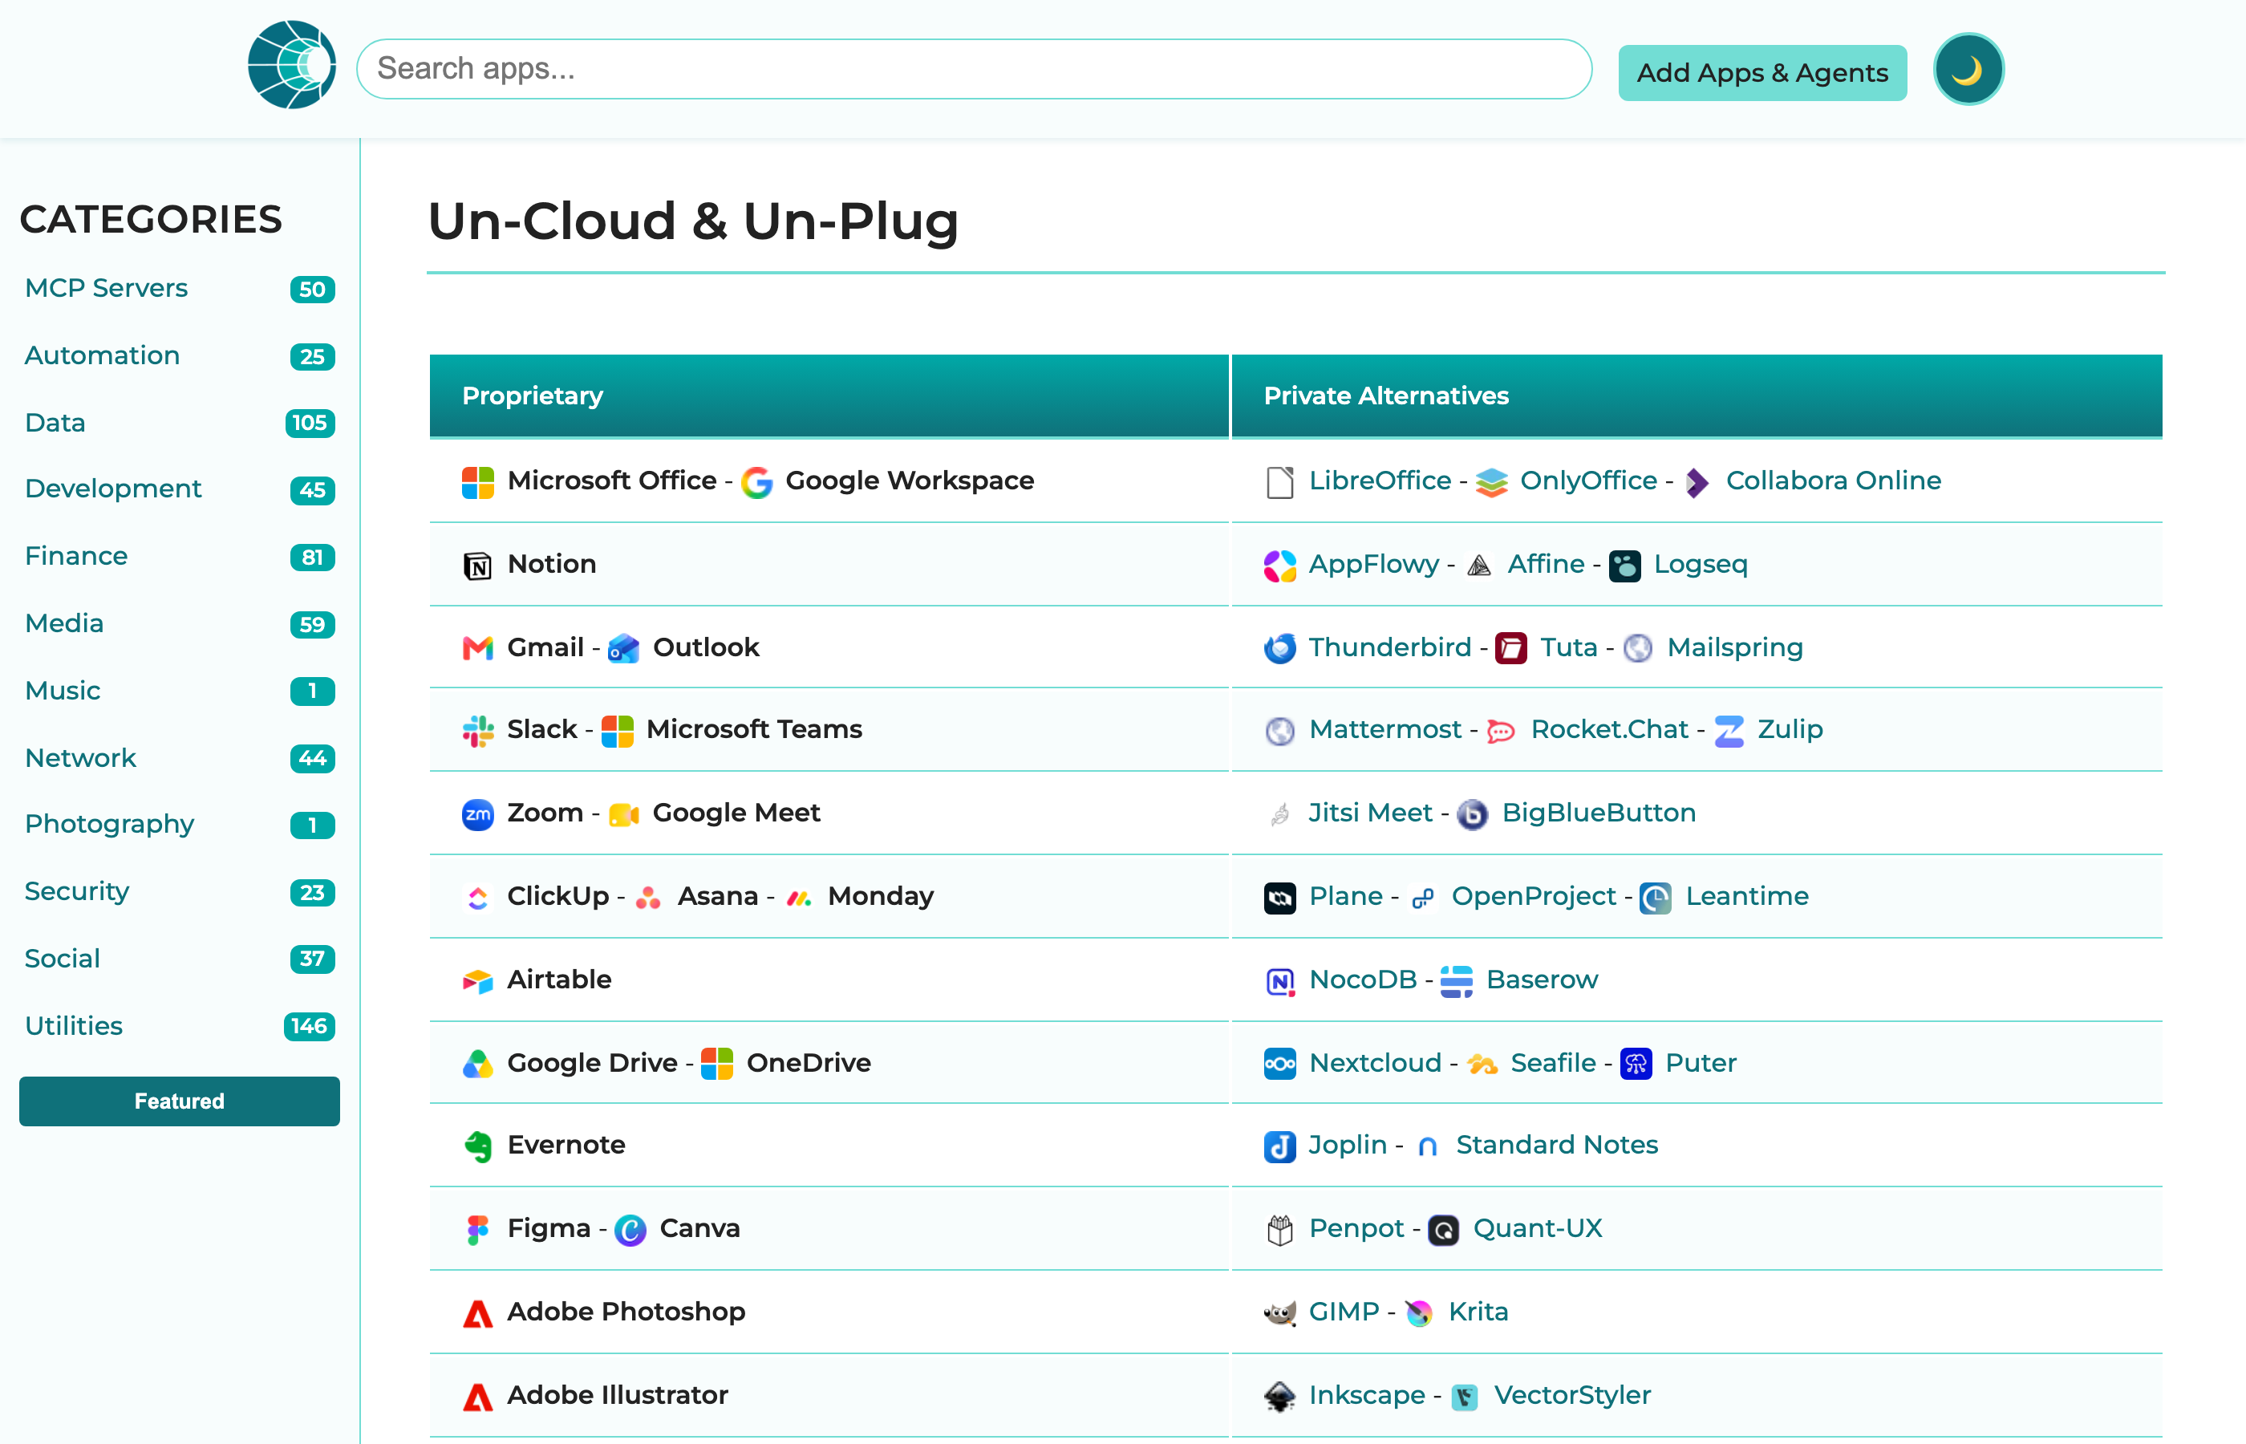This screenshot has height=1444, width=2246.
Task: Click the Zulip Z icon
Action: pos(1729,731)
